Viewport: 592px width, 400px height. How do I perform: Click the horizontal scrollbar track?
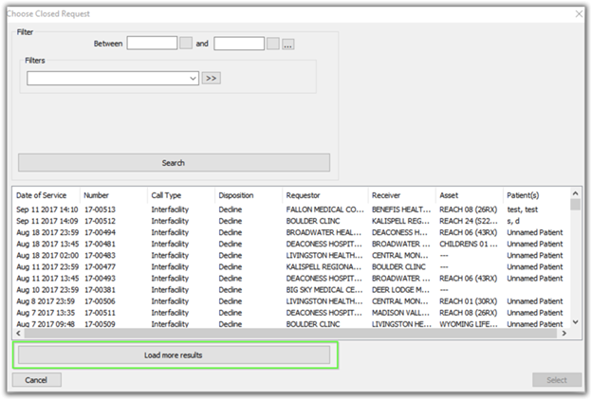click(x=290, y=334)
